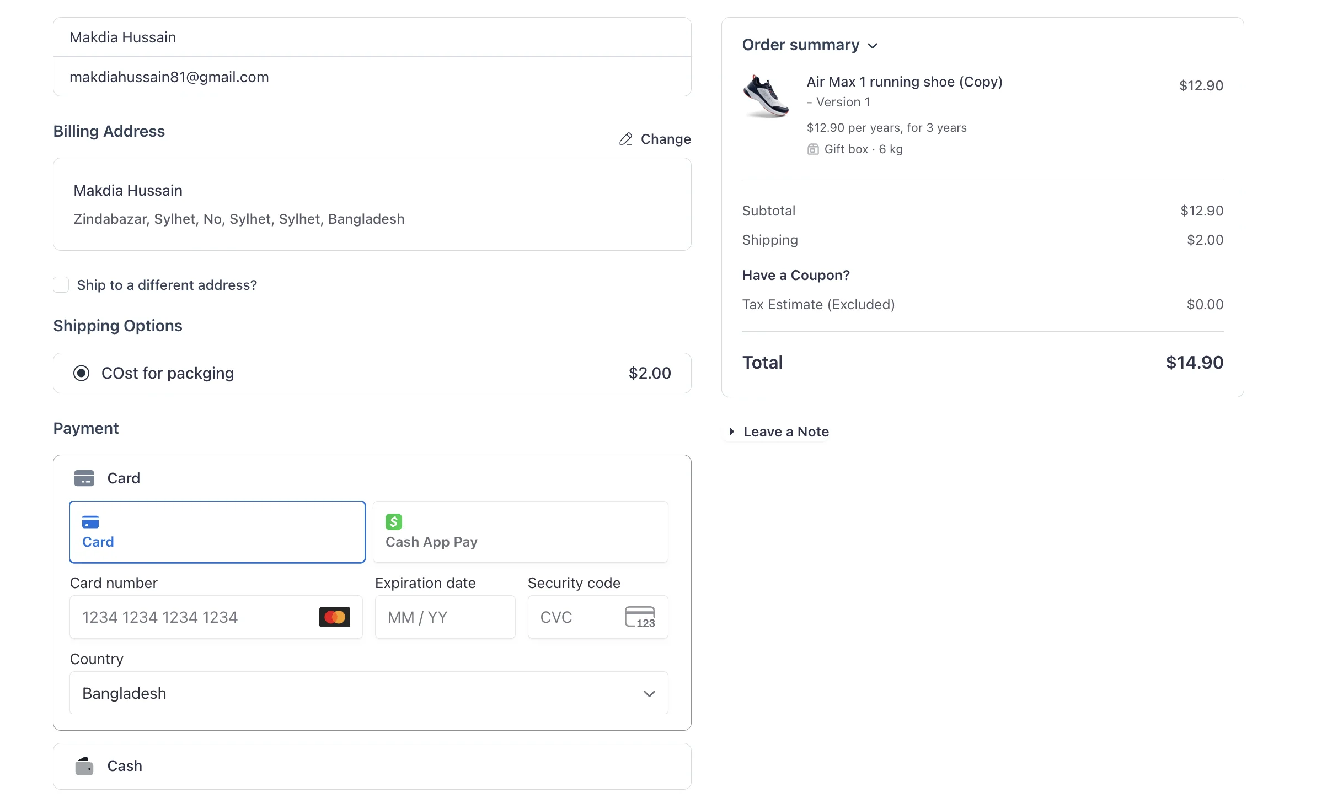The image size is (1327, 798).
Task: Click the CVC card graphic beside security code
Action: 641,617
